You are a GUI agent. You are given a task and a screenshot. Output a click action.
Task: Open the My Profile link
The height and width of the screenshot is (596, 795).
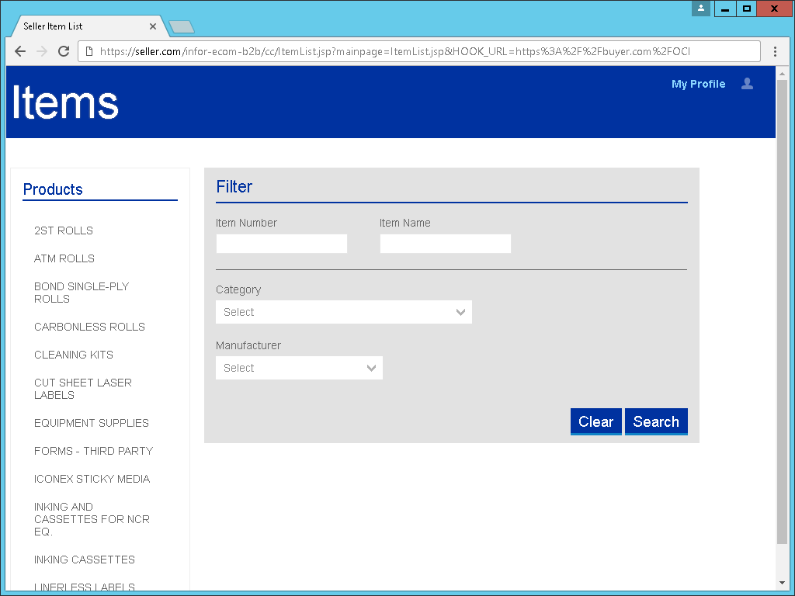tap(698, 84)
